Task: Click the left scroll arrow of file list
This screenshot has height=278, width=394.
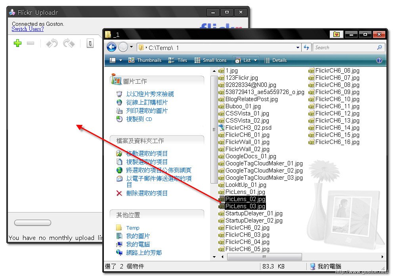Action: 222,257
